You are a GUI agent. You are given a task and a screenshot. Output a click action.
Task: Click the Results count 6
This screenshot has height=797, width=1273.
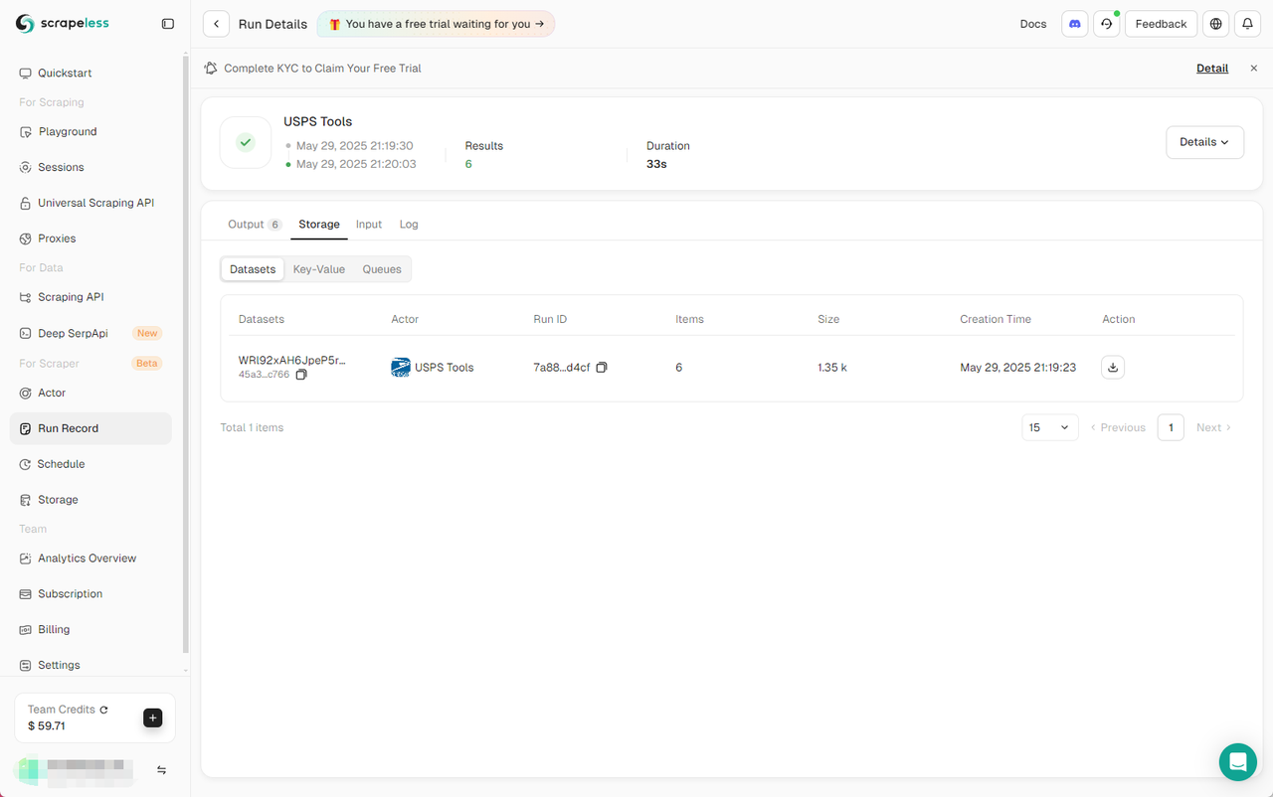[468, 164]
